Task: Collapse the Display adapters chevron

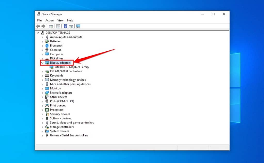Action: click(42, 63)
